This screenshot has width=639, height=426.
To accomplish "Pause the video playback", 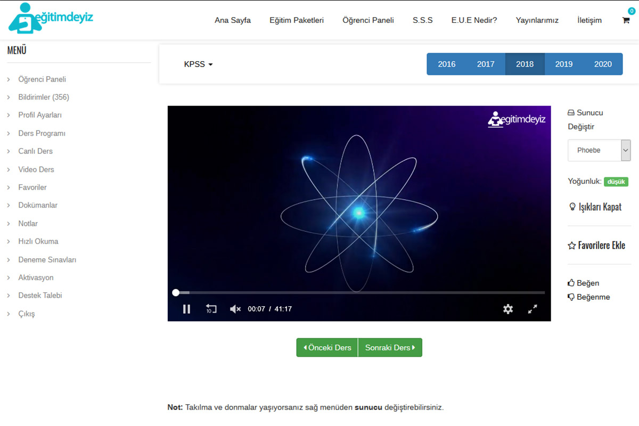I will tap(186, 309).
